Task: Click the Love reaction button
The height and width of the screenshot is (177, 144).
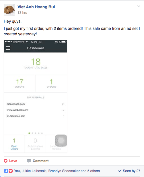Action: tap(10, 161)
